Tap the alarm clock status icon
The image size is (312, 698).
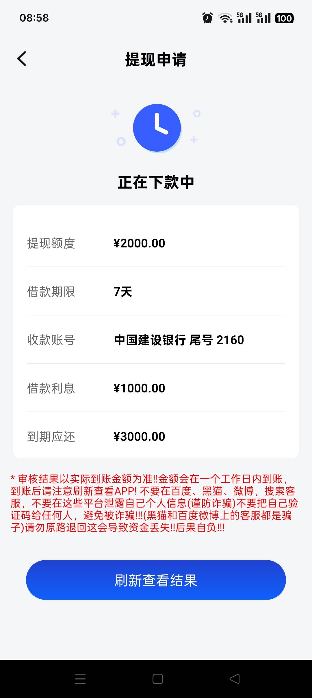207,18
